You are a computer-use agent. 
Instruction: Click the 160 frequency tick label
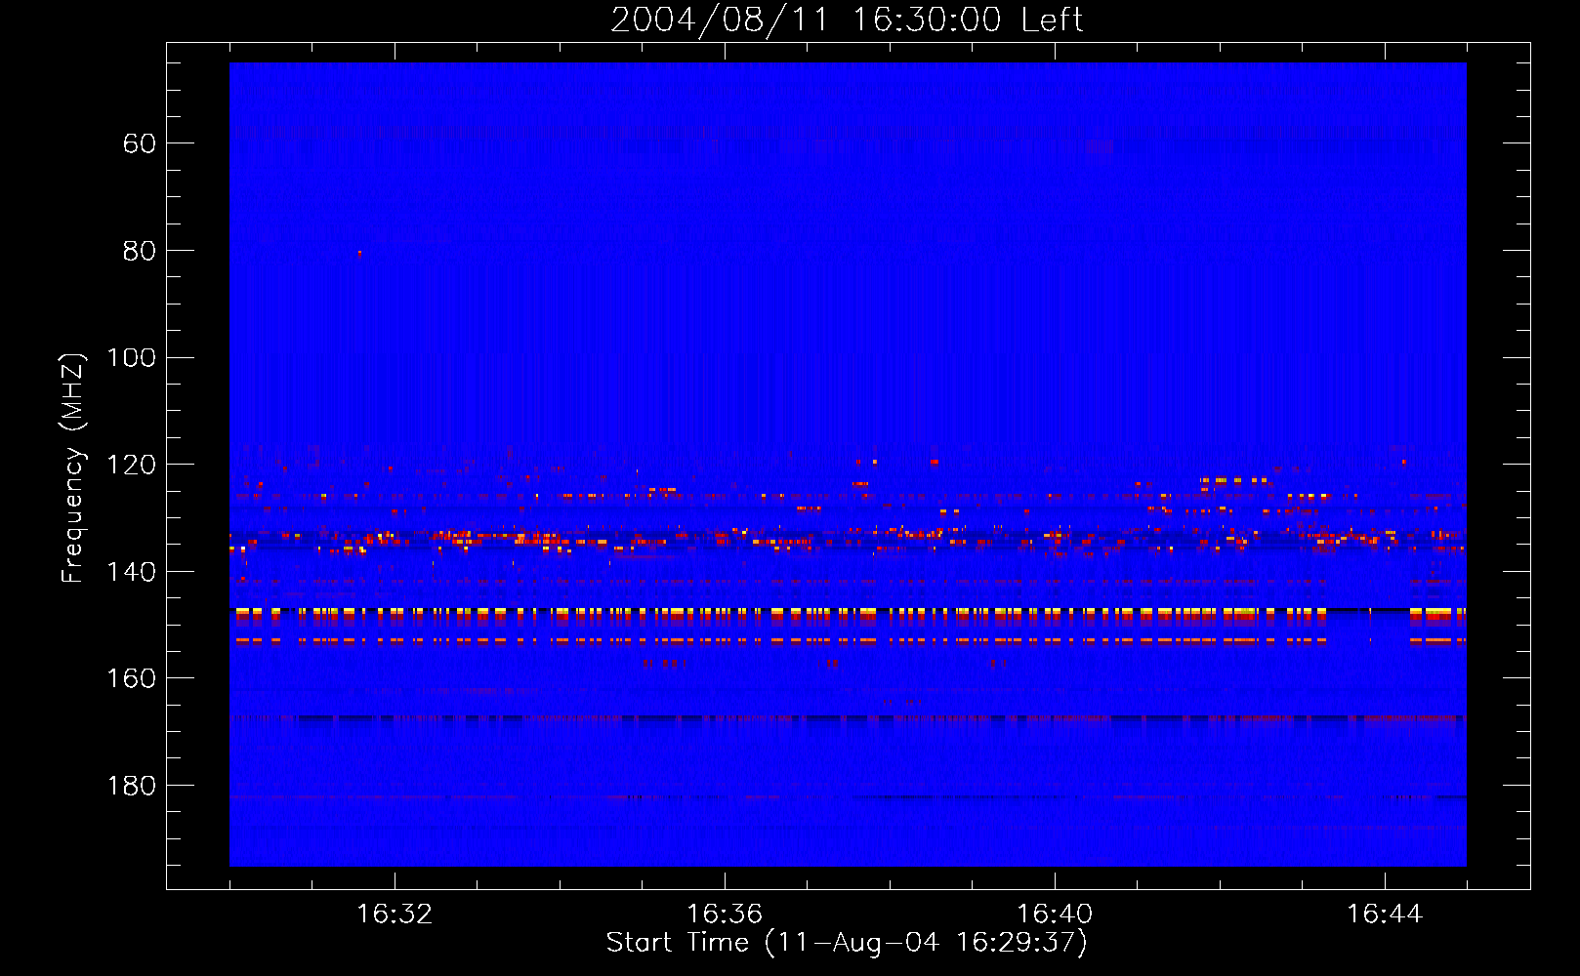[x=131, y=678]
